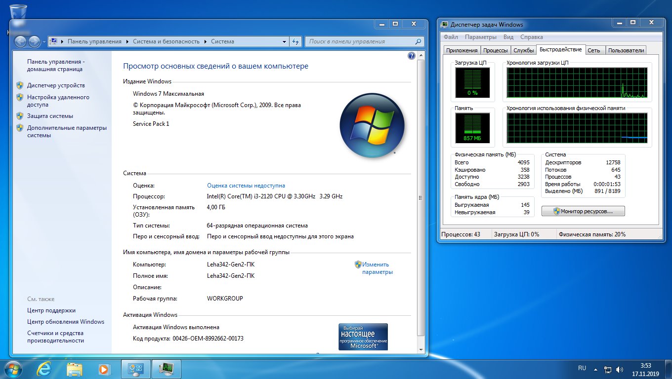Open Windows Explorer folder on taskbar
The height and width of the screenshot is (379, 672).
coord(75,369)
